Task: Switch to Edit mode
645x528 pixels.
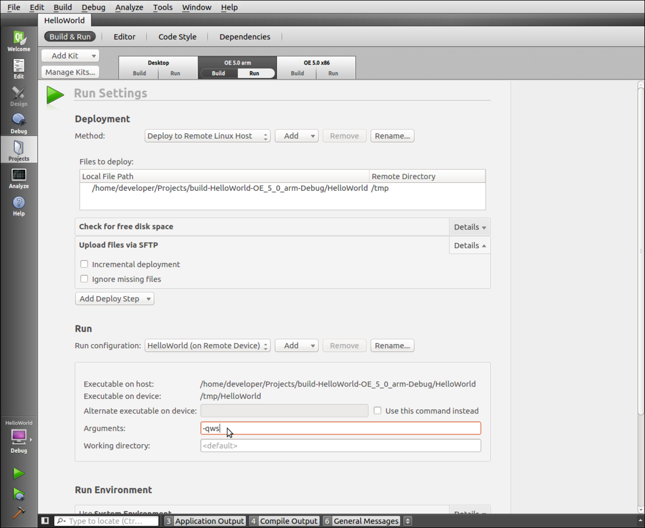Action: click(18, 67)
